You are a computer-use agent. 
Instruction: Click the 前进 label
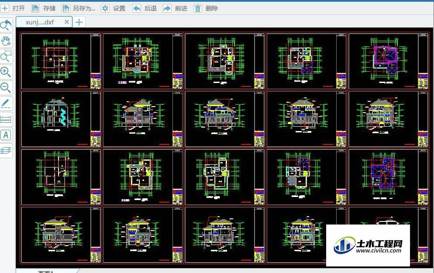(181, 9)
